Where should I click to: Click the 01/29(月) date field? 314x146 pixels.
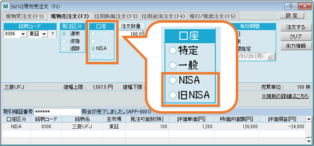coord(253,57)
